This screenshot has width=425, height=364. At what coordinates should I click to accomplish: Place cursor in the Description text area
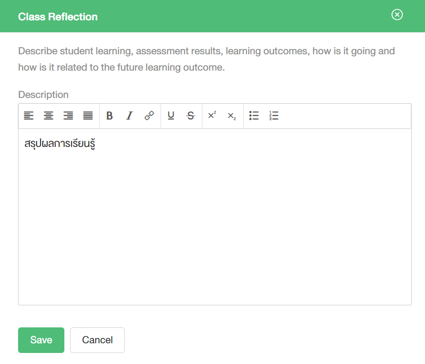215,217
